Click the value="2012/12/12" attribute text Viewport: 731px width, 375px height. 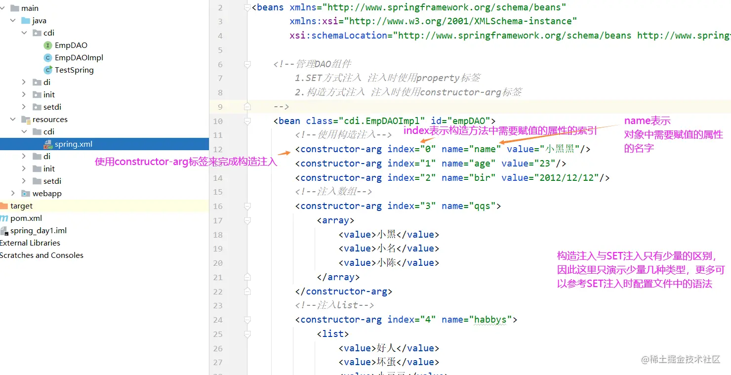553,177
